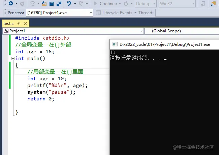This screenshot has width=219, height=155.
Task: Open the Lifecycle Events dropdown arrow
Action: [x=135, y=13]
